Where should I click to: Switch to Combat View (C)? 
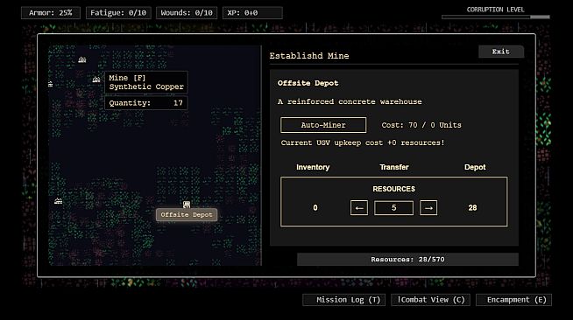coord(430,300)
